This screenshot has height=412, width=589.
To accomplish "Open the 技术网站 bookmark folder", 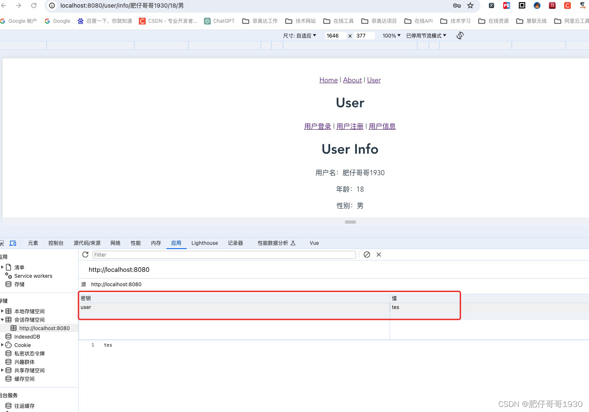I will [301, 21].
